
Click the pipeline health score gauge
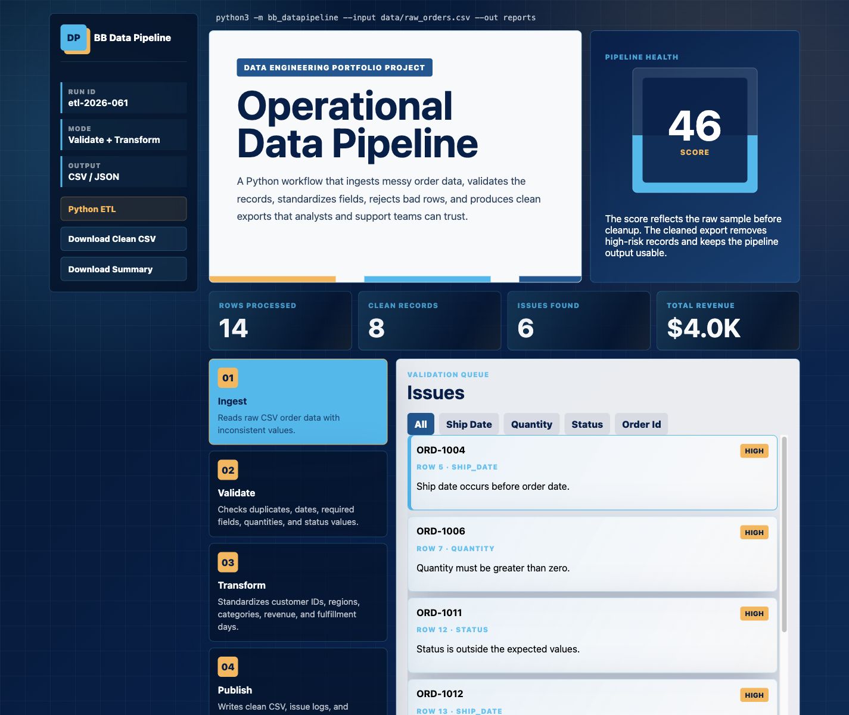pos(695,130)
